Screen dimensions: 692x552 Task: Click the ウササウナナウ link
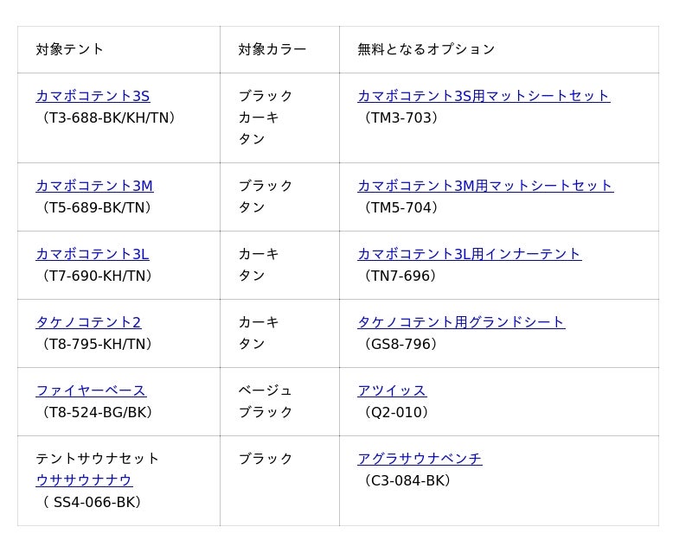click(x=84, y=480)
